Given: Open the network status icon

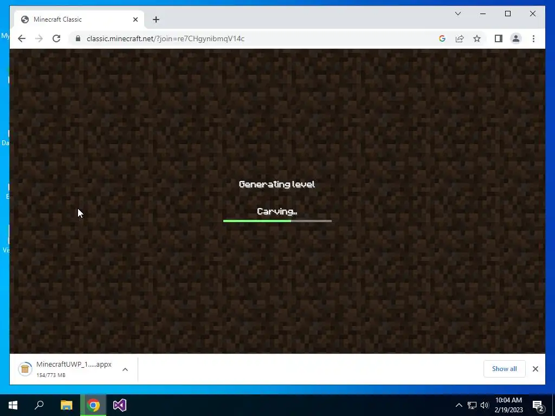Looking at the screenshot, I should click(472, 405).
